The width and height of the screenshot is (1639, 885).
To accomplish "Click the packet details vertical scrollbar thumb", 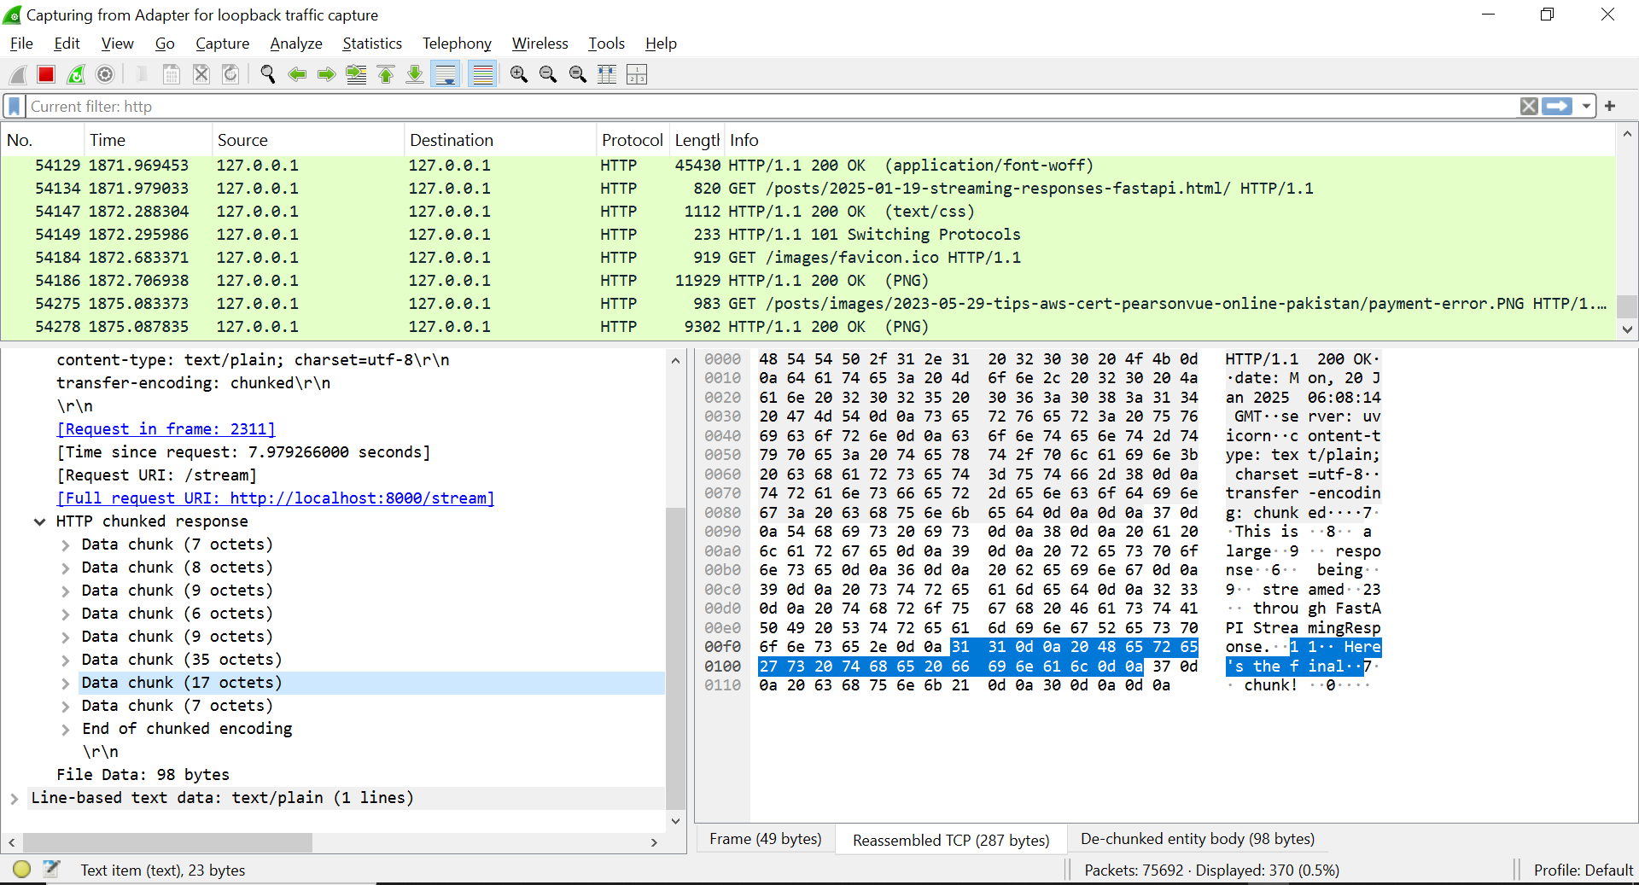I will pyautogui.click(x=675, y=657).
